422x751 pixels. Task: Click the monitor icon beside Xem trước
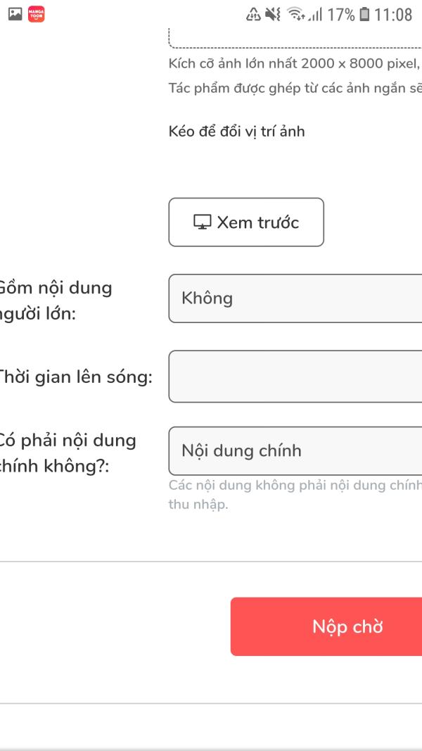click(203, 222)
